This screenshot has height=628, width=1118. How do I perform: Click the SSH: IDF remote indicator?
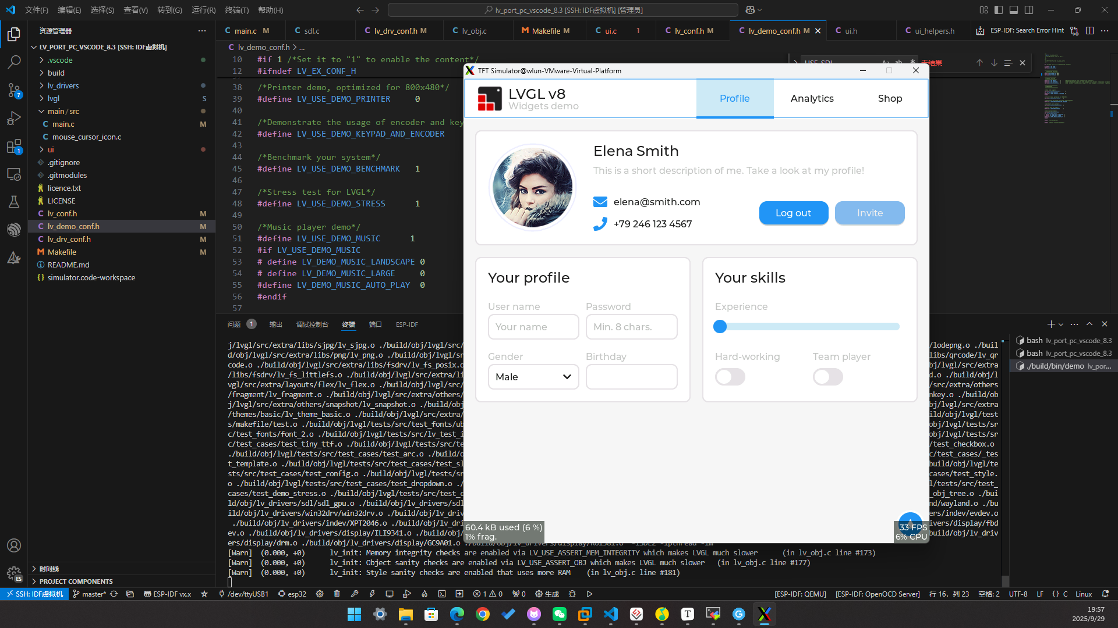click(34, 594)
